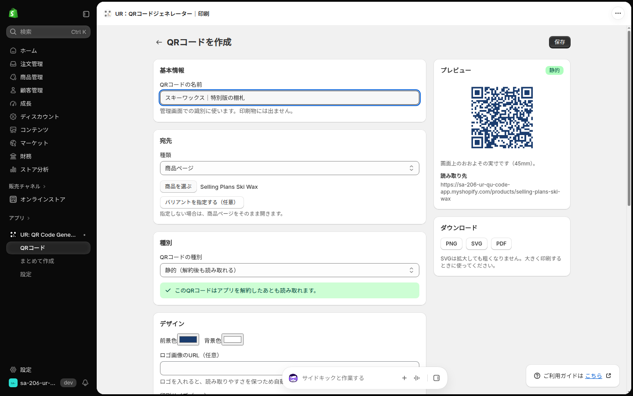The height and width of the screenshot is (396, 633).
Task: Open the QRコードの種別 dropdown
Action: click(290, 270)
